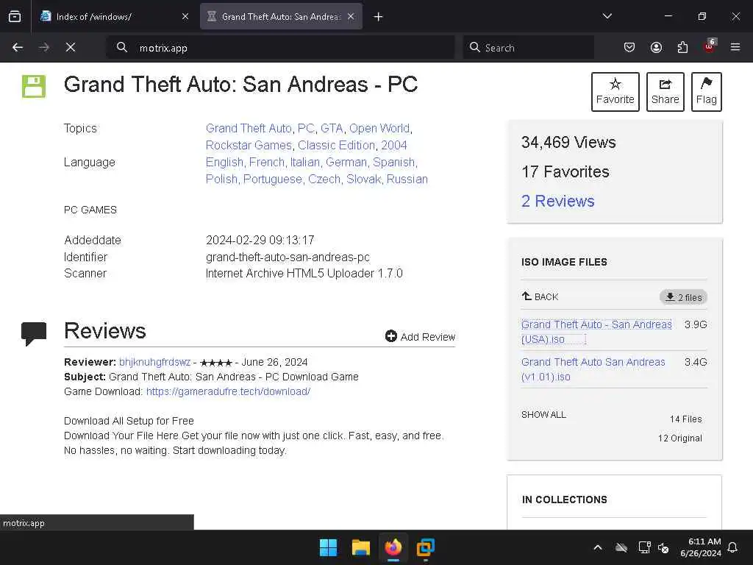This screenshot has height=565, width=753.
Task: Click the BACK arrow in ISO image files
Action: [x=540, y=296]
